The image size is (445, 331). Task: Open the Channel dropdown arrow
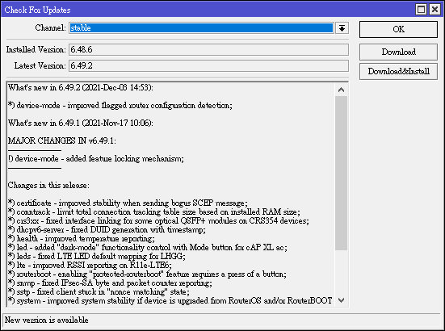(x=342, y=28)
